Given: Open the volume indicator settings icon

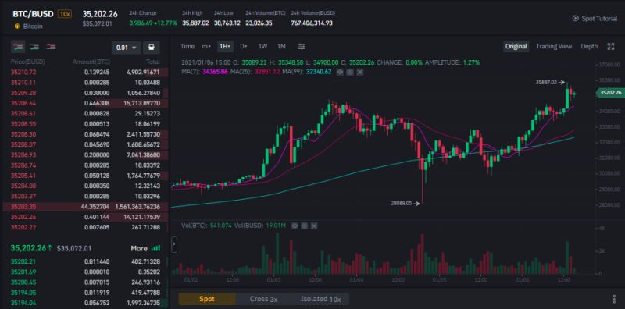Looking at the screenshot, I should 304,226.
